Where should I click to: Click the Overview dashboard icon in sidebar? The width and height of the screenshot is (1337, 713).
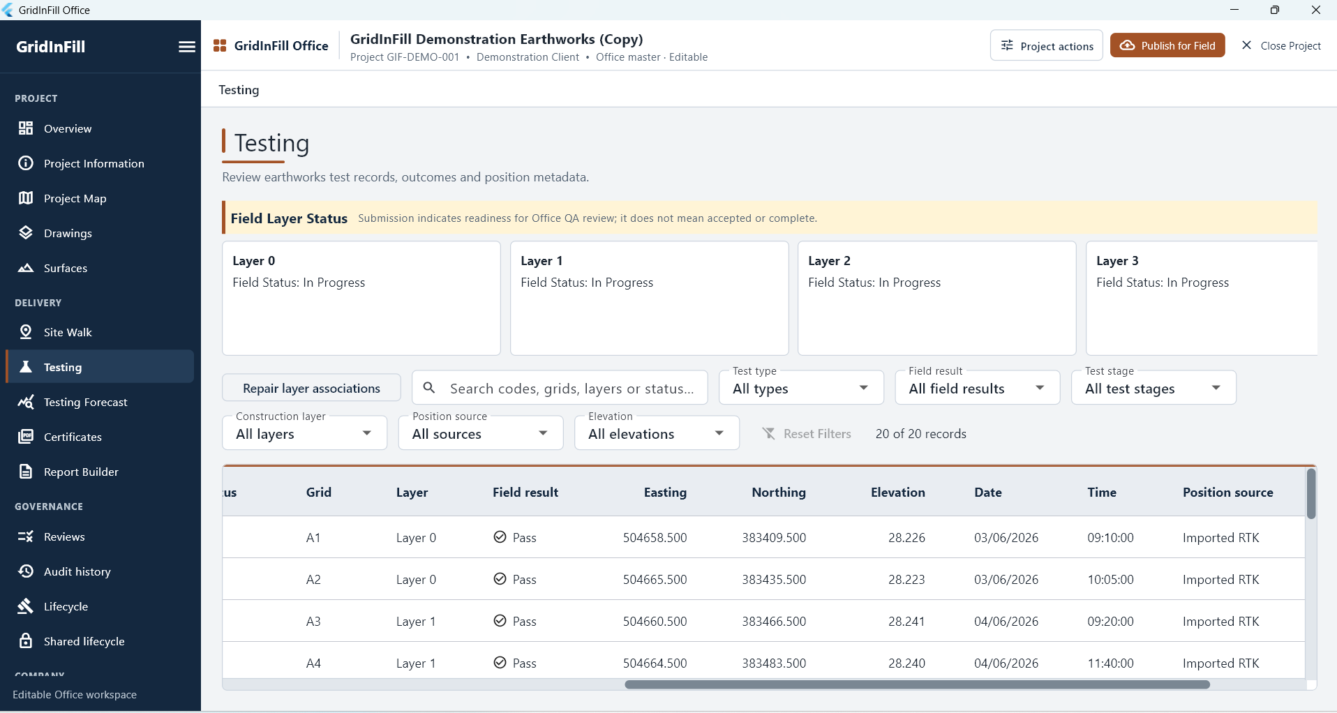coord(26,128)
